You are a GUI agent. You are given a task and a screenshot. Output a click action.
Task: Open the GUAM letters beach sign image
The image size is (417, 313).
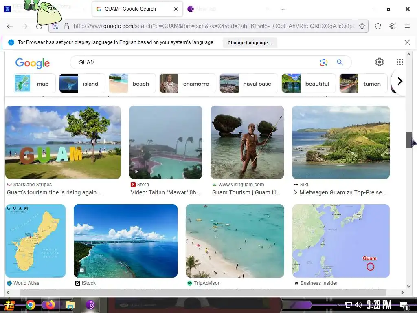coord(63,142)
